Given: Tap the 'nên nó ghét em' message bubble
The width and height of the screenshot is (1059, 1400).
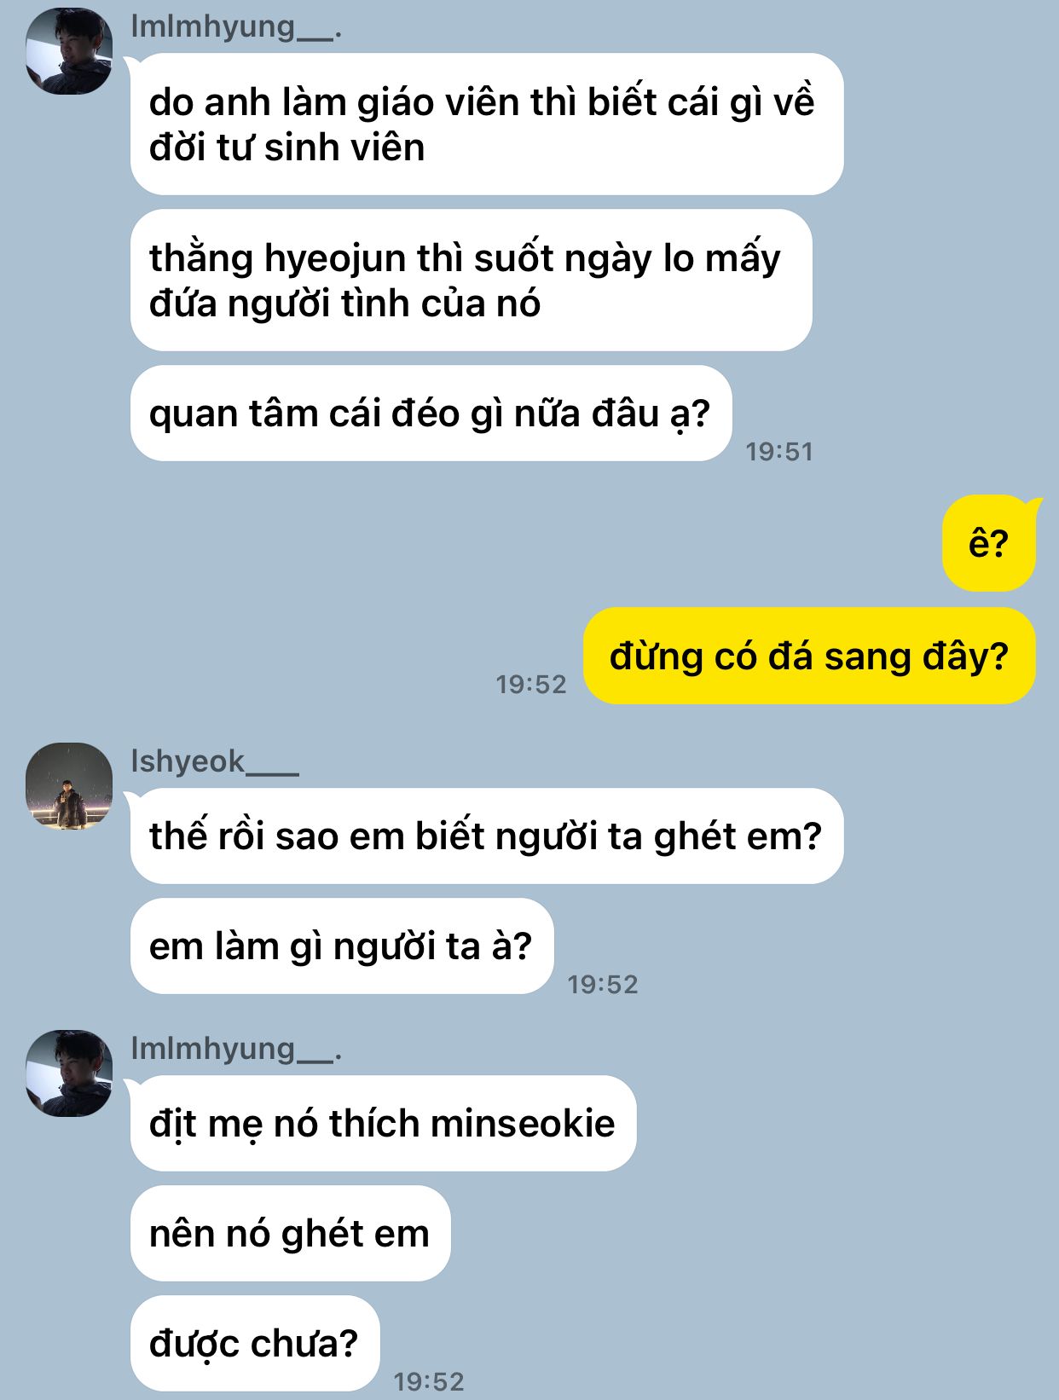Looking at the screenshot, I should click(x=290, y=1233).
